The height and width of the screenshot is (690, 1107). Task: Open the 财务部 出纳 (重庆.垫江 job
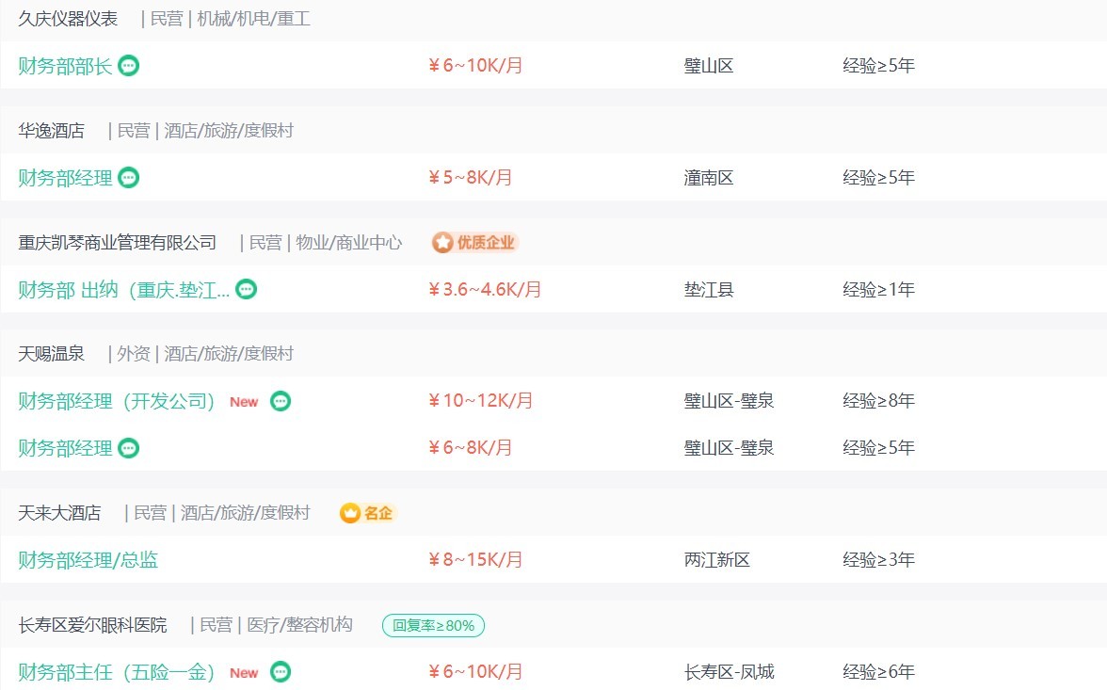(123, 290)
